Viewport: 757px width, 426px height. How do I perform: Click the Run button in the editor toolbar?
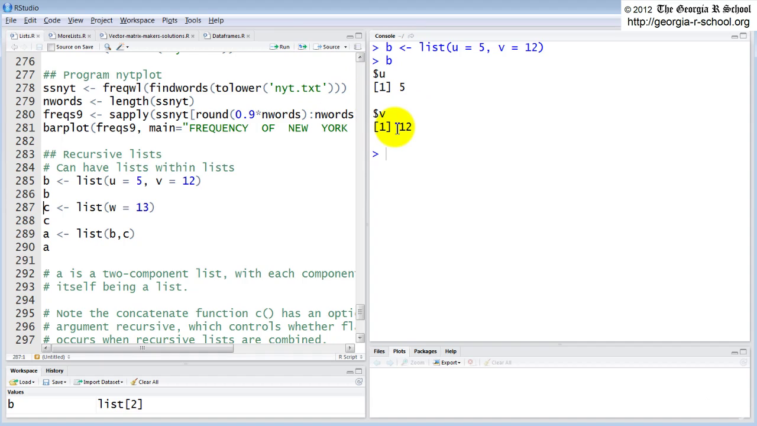pos(280,47)
